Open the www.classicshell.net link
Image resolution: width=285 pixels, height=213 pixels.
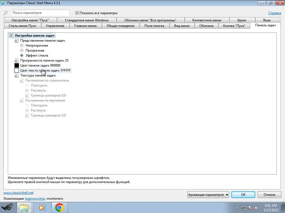[x=18, y=193]
